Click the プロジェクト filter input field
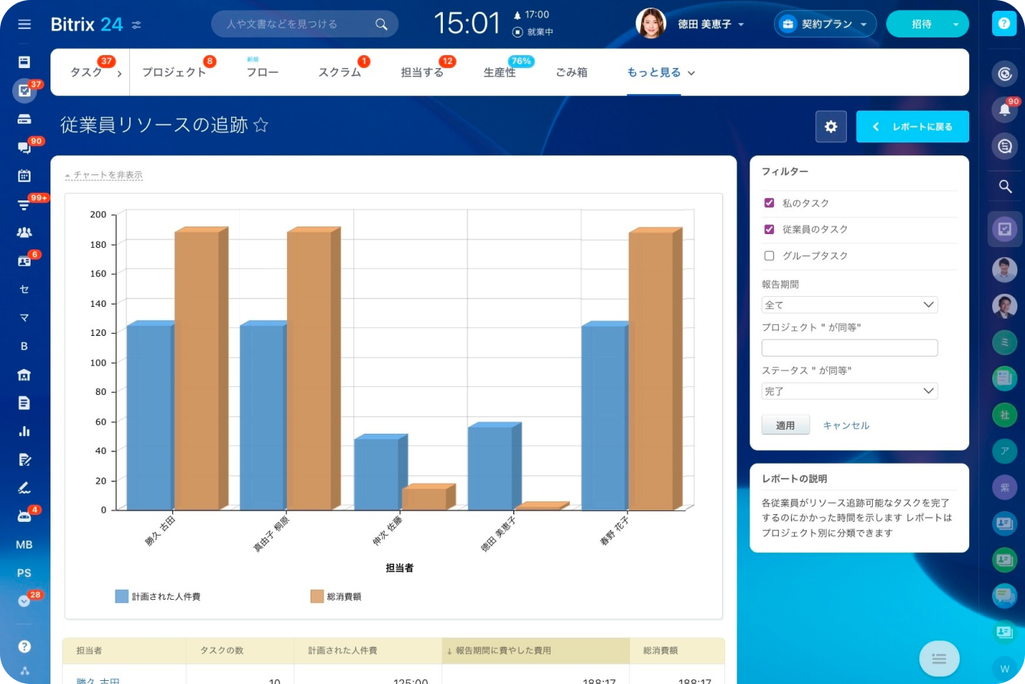Image resolution: width=1025 pixels, height=684 pixels. click(849, 348)
